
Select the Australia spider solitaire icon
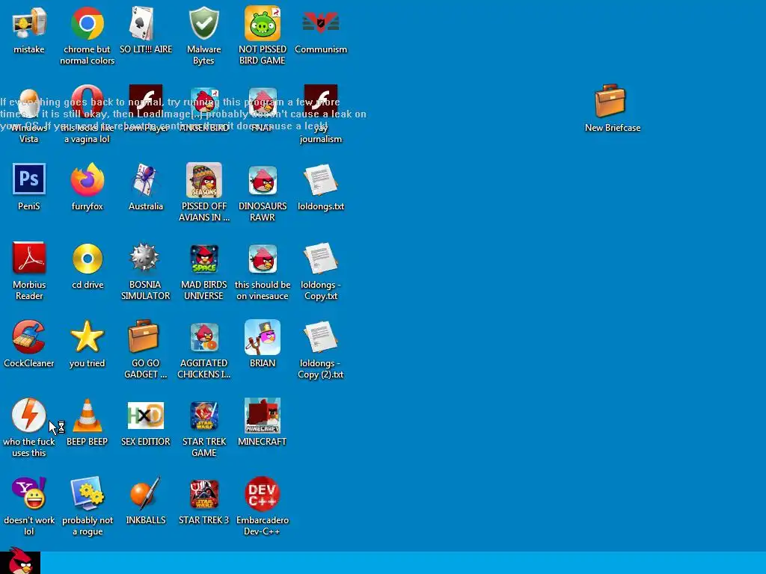click(x=145, y=180)
